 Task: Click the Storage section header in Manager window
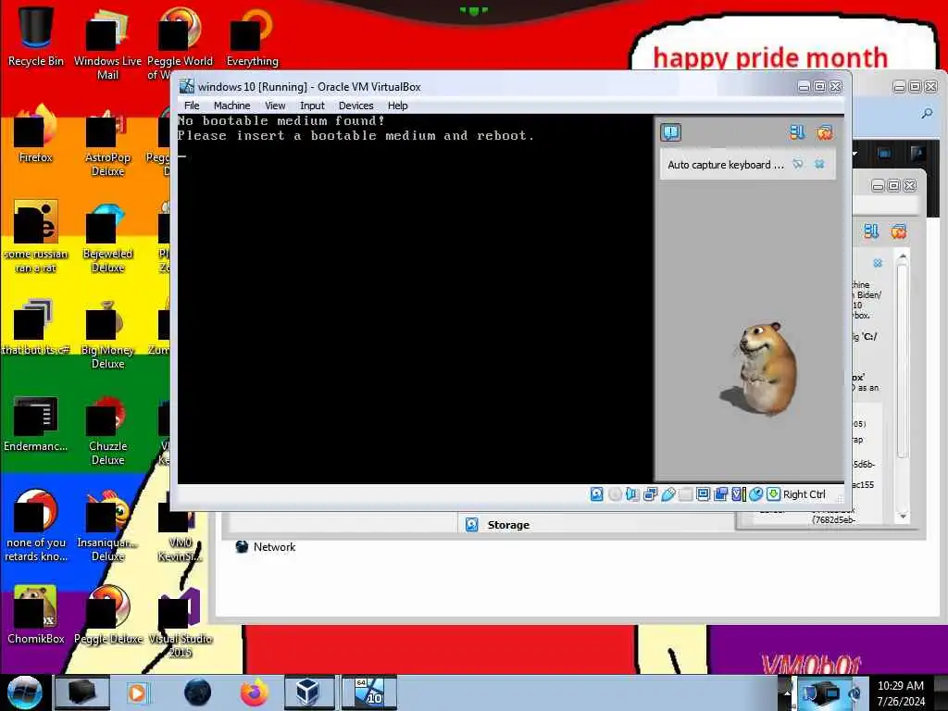[508, 525]
